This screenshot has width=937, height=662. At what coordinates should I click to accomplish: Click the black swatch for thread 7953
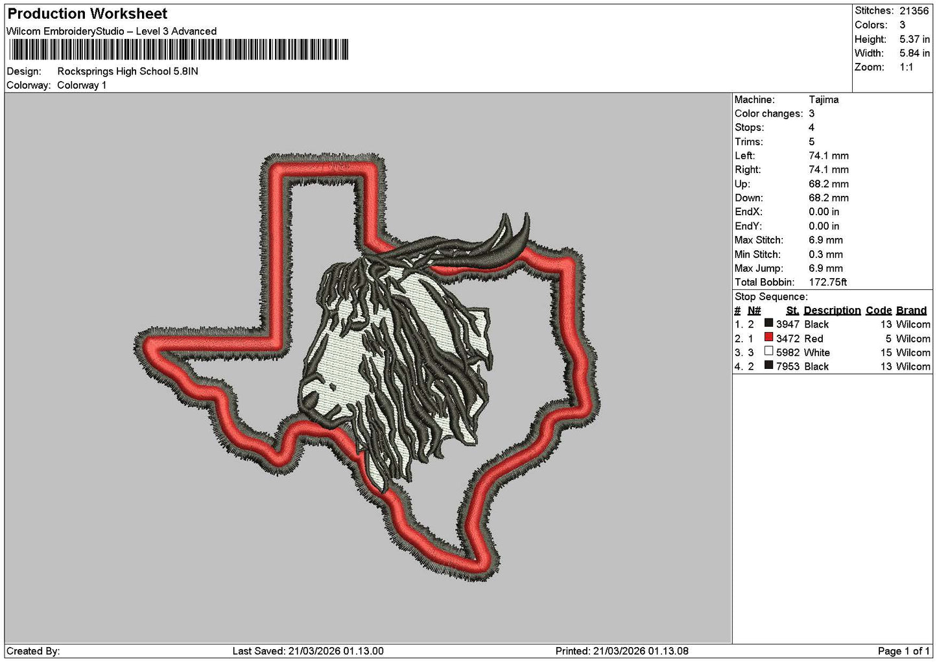point(768,366)
